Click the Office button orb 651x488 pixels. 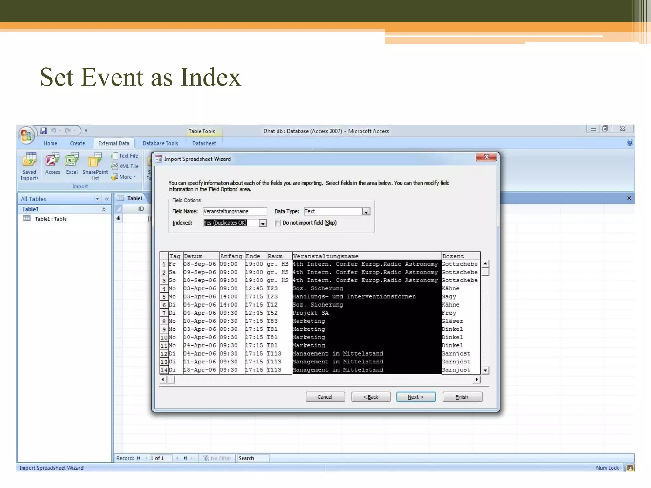pyautogui.click(x=26, y=135)
